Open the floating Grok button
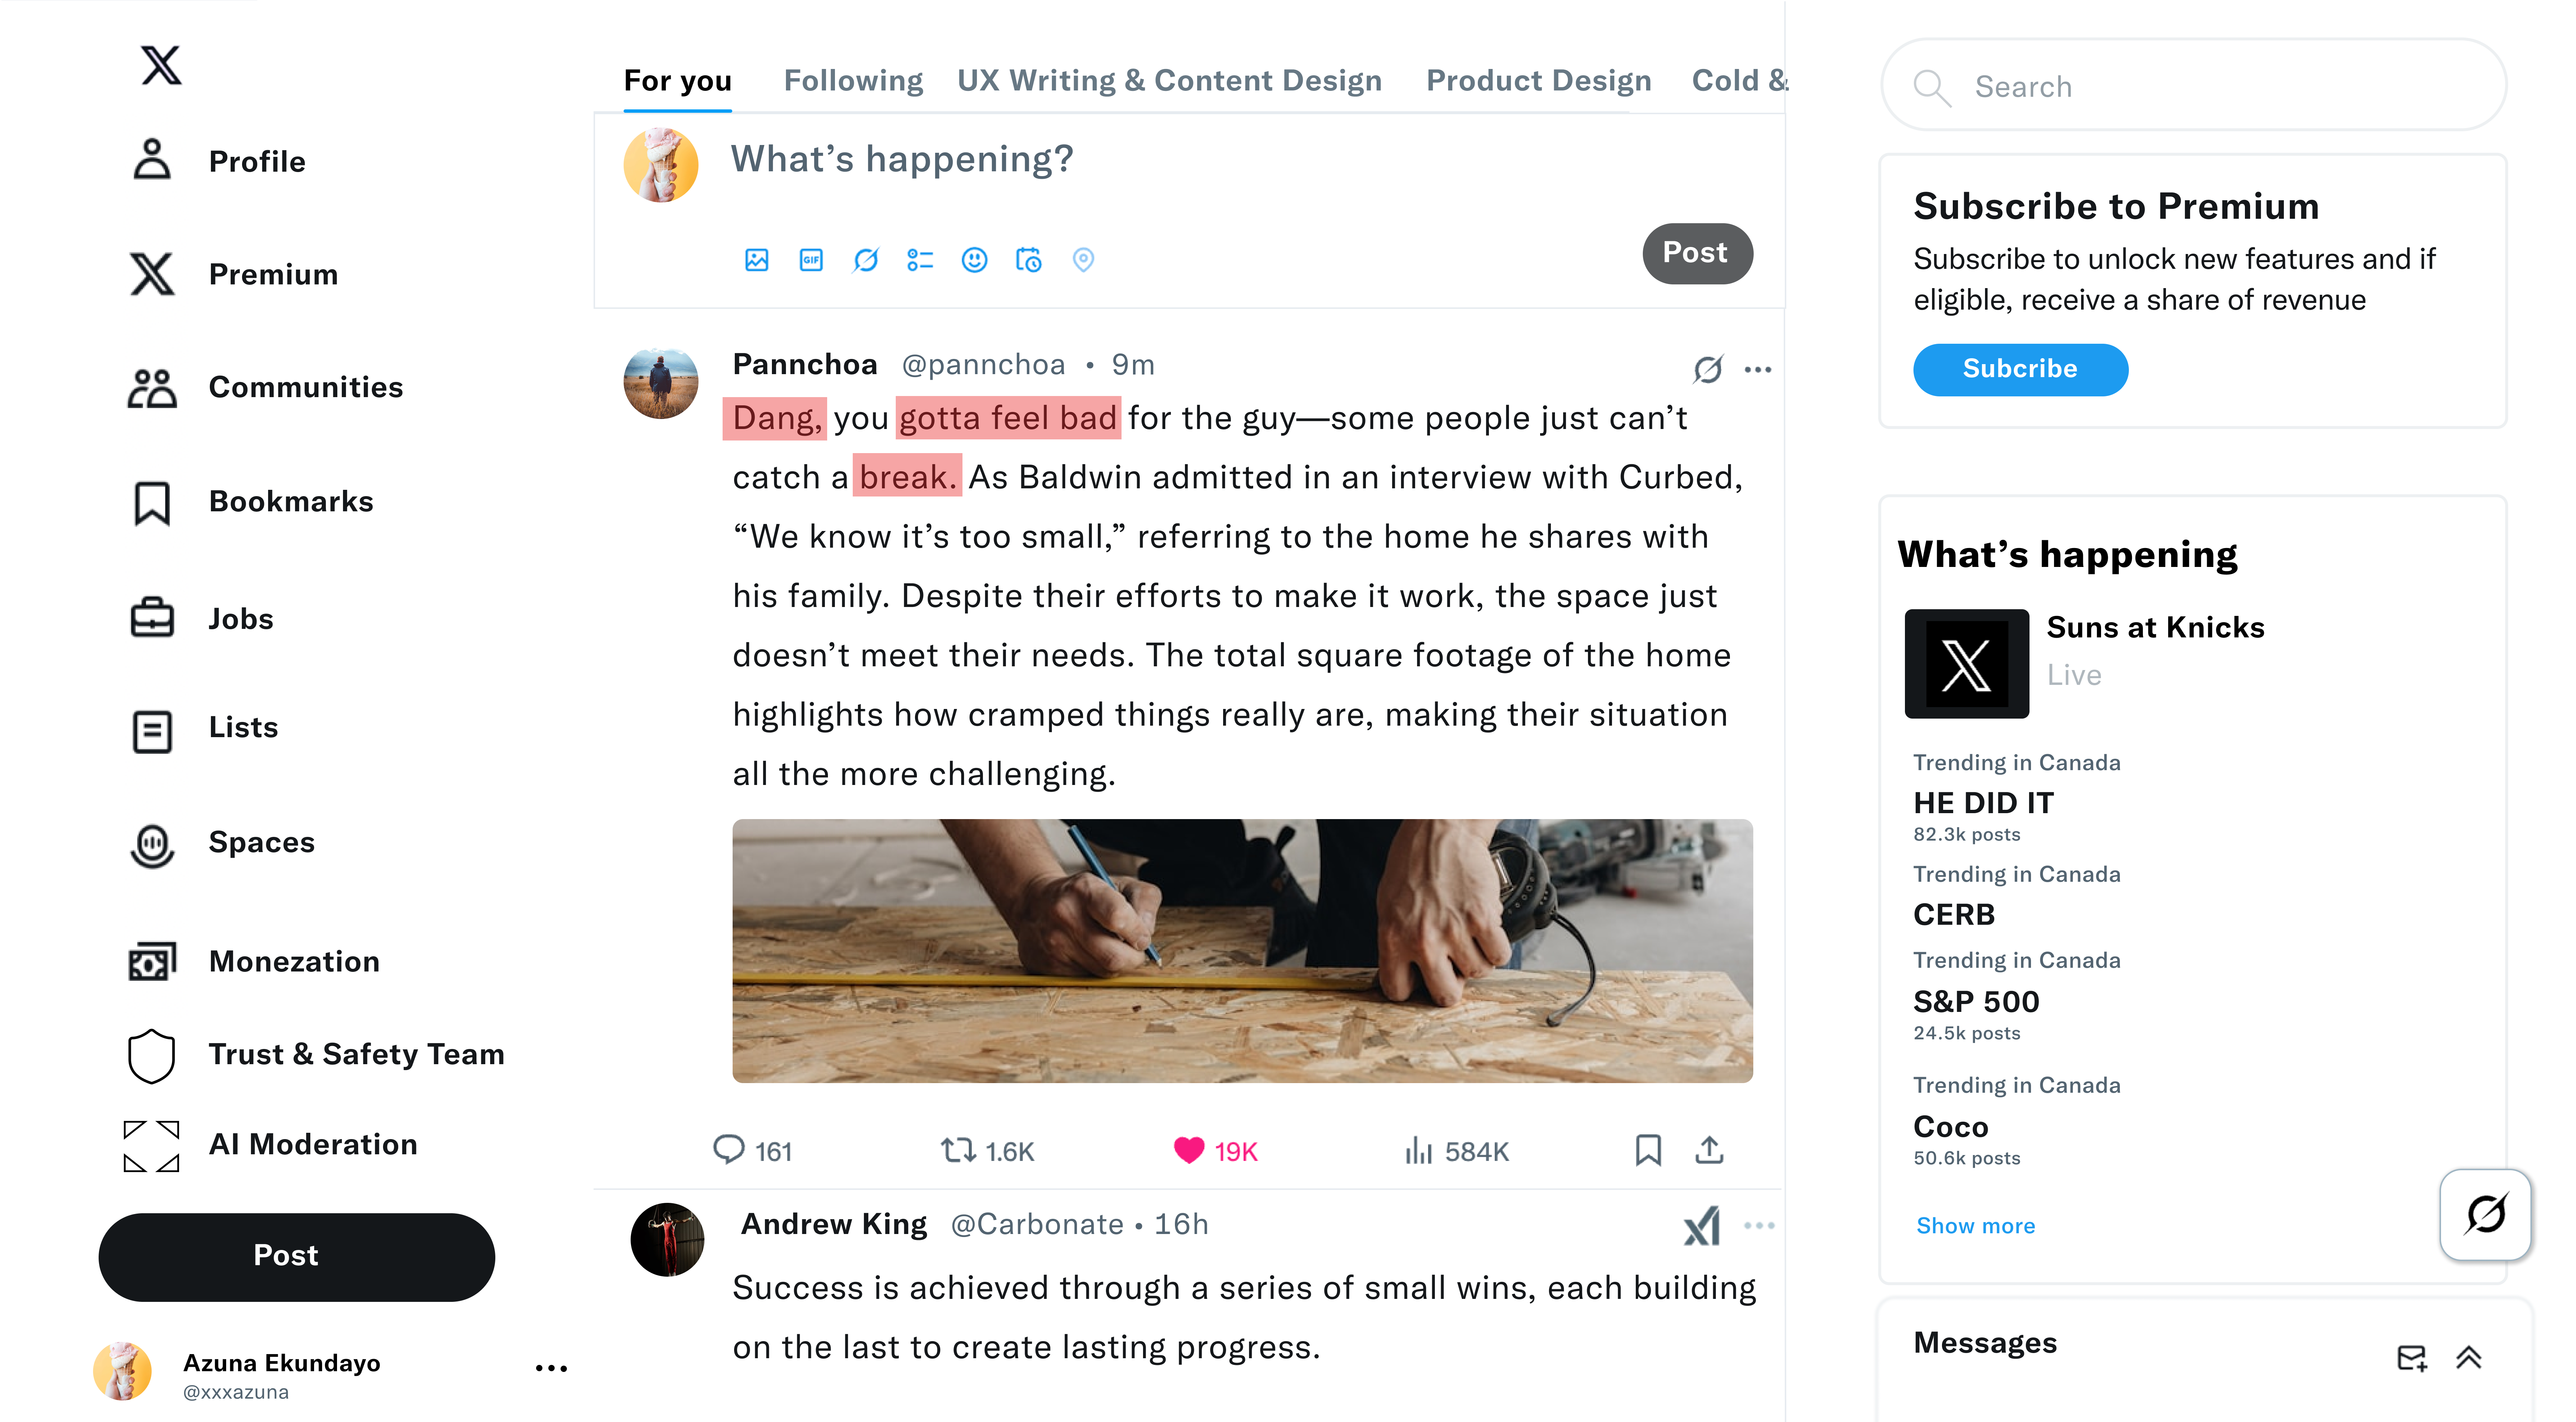The image size is (2576, 1422). [x=2485, y=1214]
